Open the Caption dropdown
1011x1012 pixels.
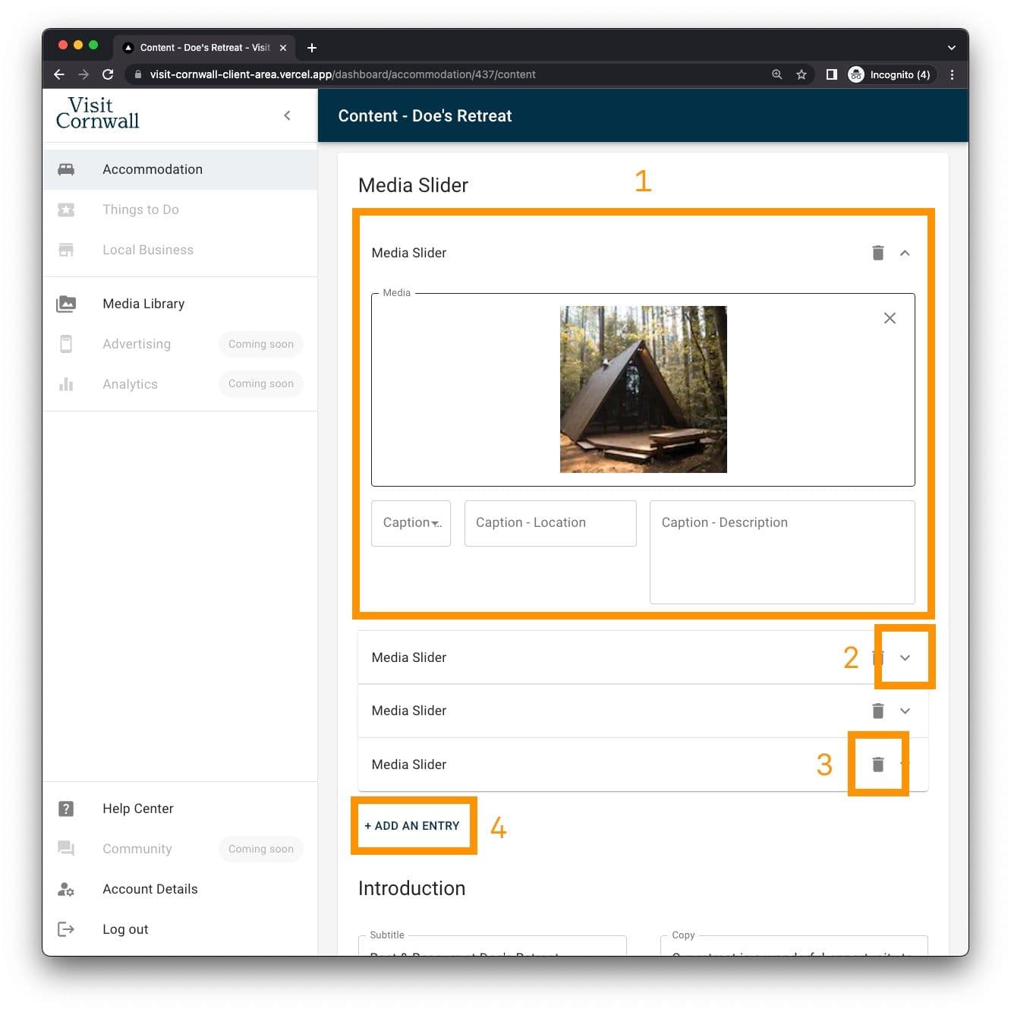[411, 523]
